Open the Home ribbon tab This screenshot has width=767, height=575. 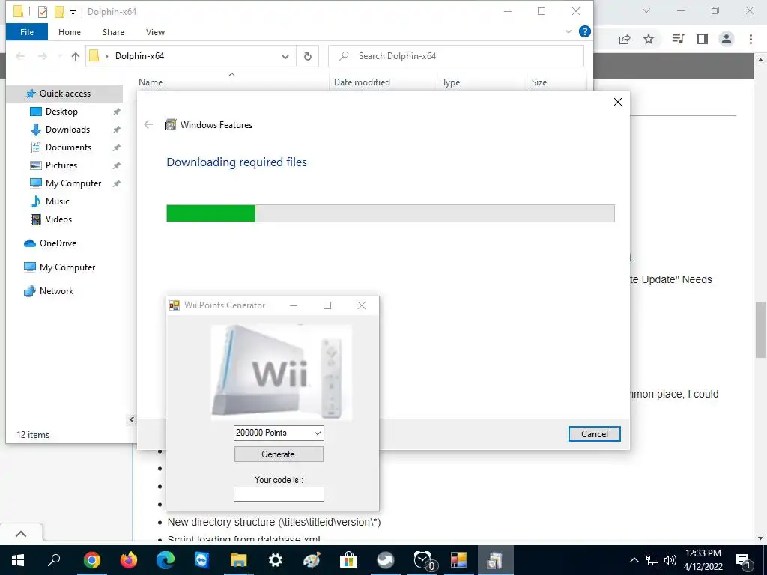coord(70,32)
